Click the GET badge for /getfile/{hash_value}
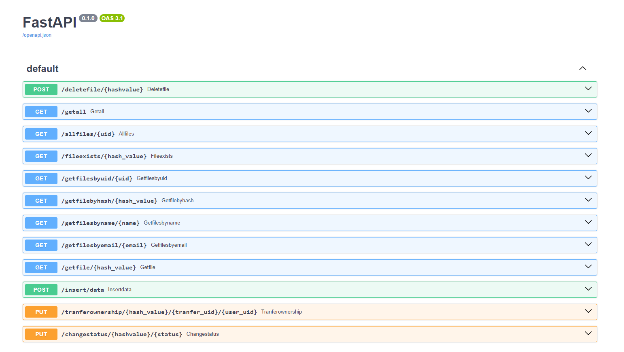Image resolution: width=624 pixels, height=352 pixels. (x=41, y=267)
